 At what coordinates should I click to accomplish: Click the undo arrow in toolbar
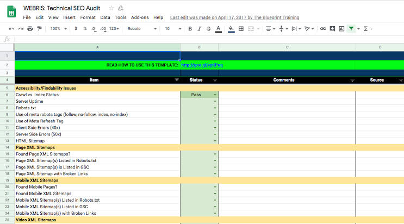click(11, 29)
